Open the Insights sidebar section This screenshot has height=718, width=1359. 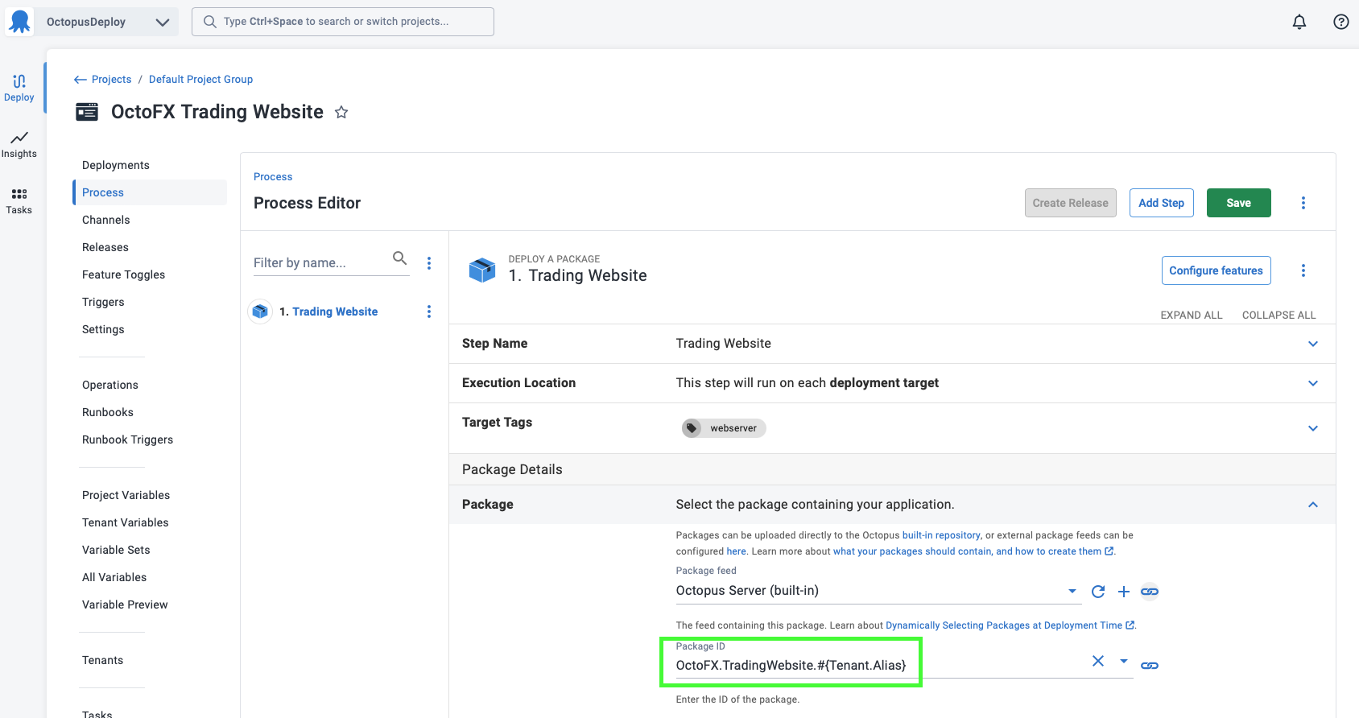(19, 145)
